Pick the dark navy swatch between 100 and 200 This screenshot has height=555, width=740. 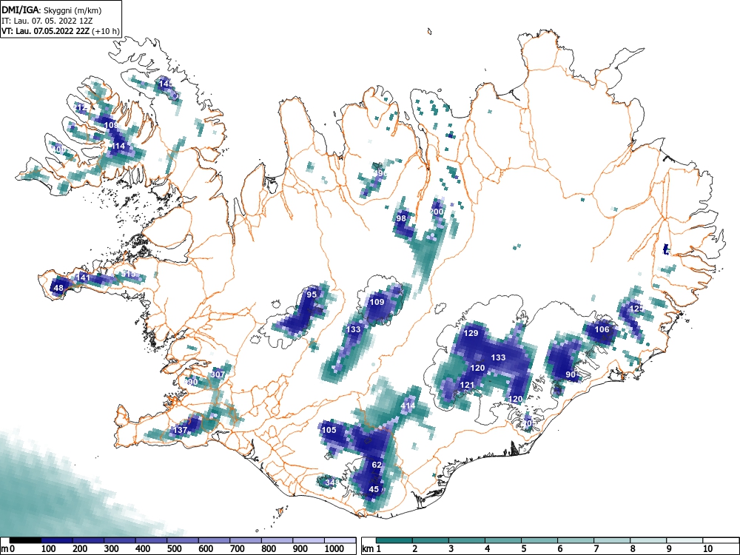[57, 540]
